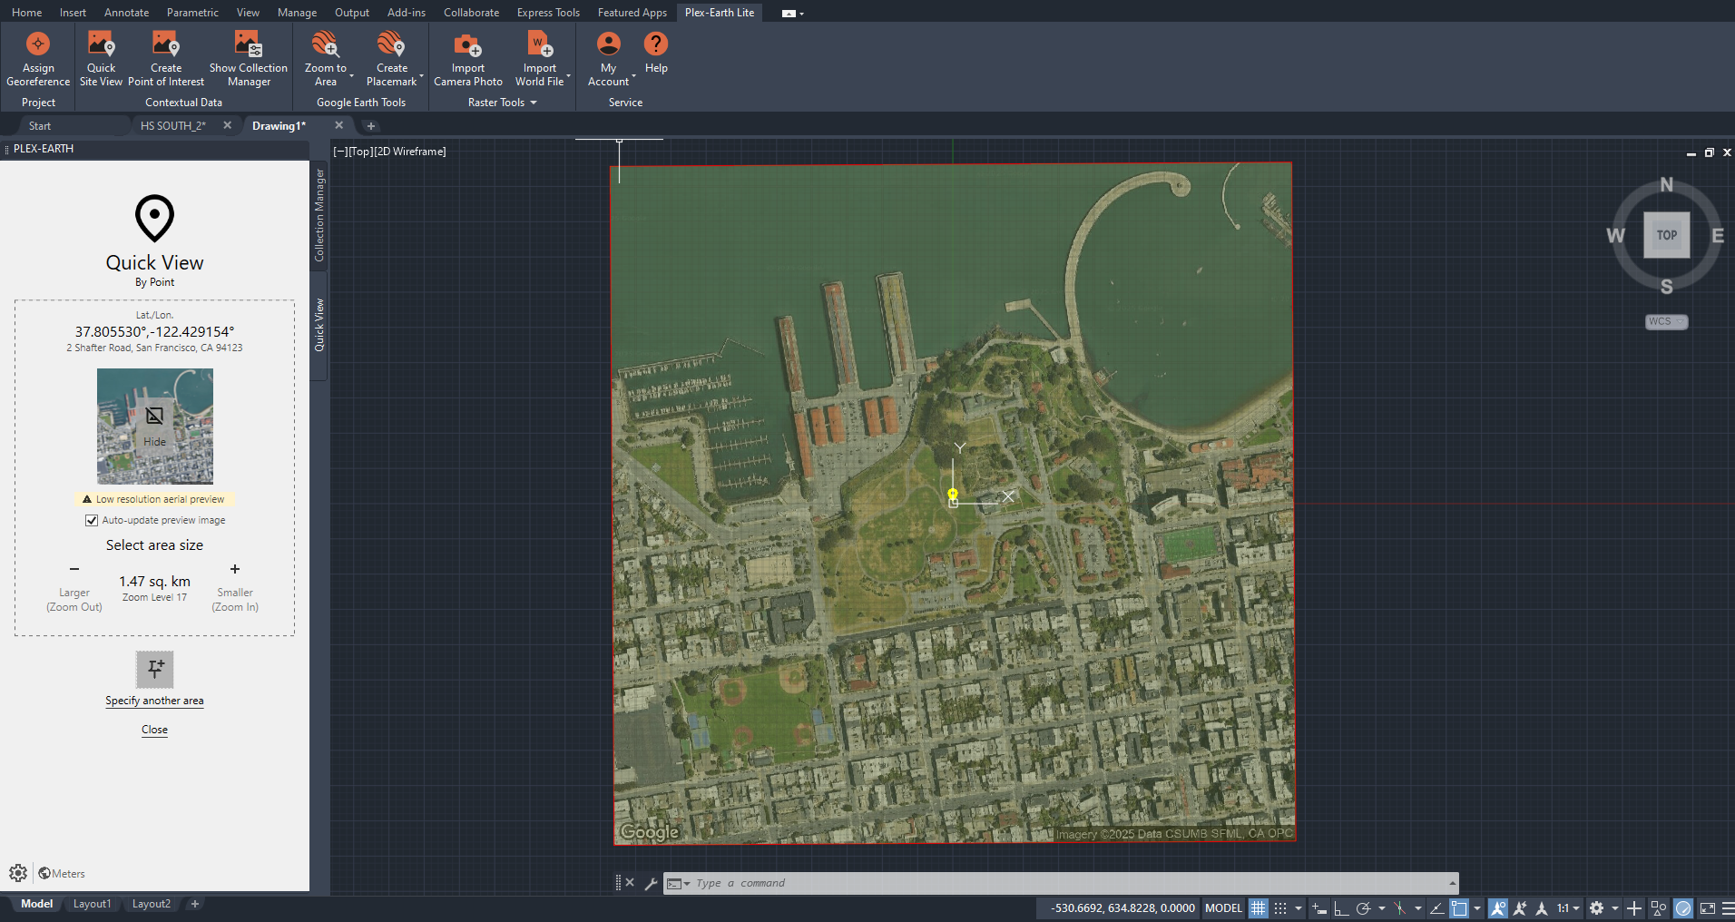The image size is (1735, 922).
Task: Click the Specify another area icon
Action: coord(155,670)
